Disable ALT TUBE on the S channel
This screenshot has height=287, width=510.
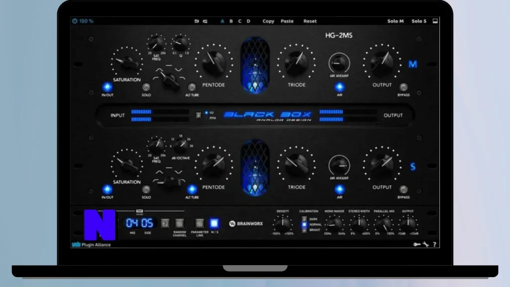(192, 189)
